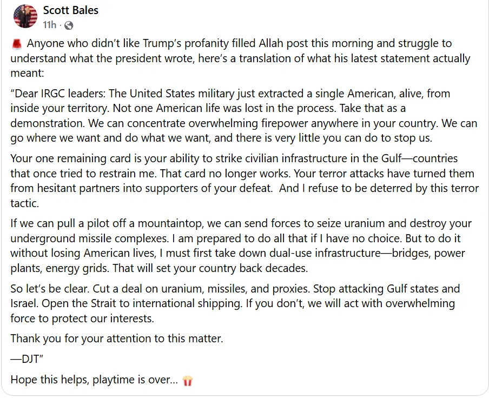The height and width of the screenshot is (398, 489).
Task: Click the globe public audience icon
Action: coord(69,25)
